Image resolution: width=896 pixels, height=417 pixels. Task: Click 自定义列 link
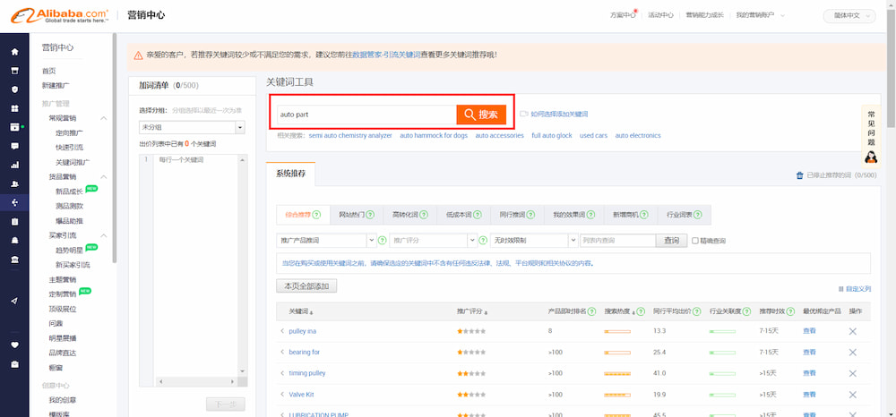[x=854, y=289]
